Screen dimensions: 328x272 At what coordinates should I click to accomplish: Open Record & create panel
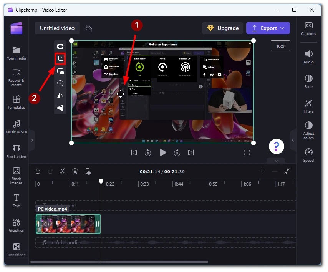(x=16, y=78)
